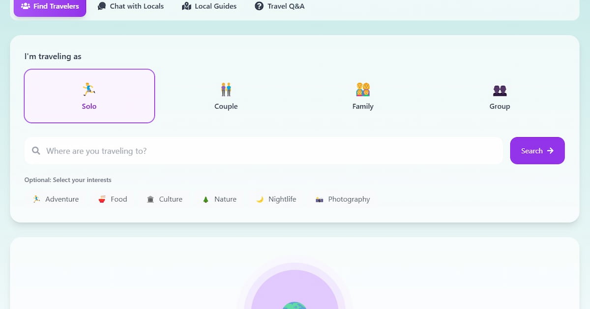Screen dimensions: 590x309
Task: Click the Nightlife crescent moon icon
Action: (259, 199)
